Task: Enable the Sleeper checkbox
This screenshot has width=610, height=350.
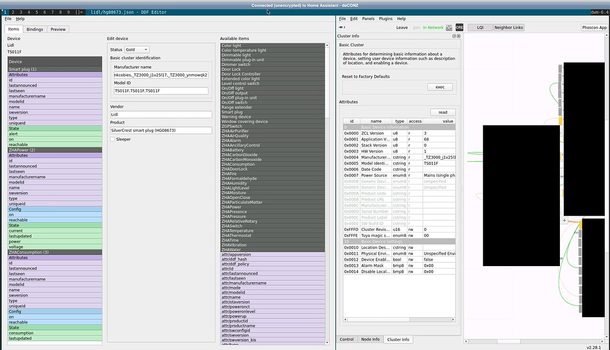Action: point(113,137)
